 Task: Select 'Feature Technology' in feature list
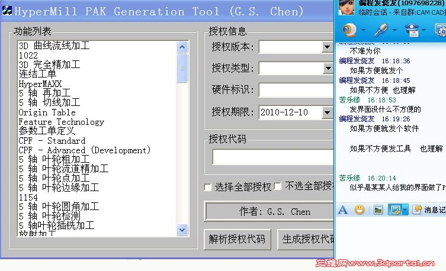62,122
